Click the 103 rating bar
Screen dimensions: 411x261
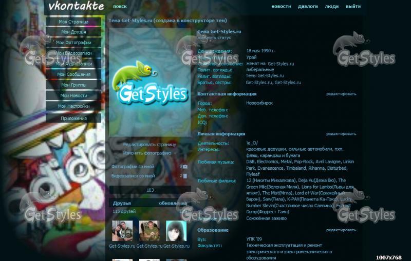coord(150,190)
